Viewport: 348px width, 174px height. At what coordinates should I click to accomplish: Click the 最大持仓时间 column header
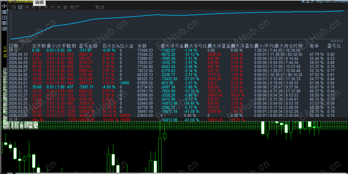tap(289, 46)
